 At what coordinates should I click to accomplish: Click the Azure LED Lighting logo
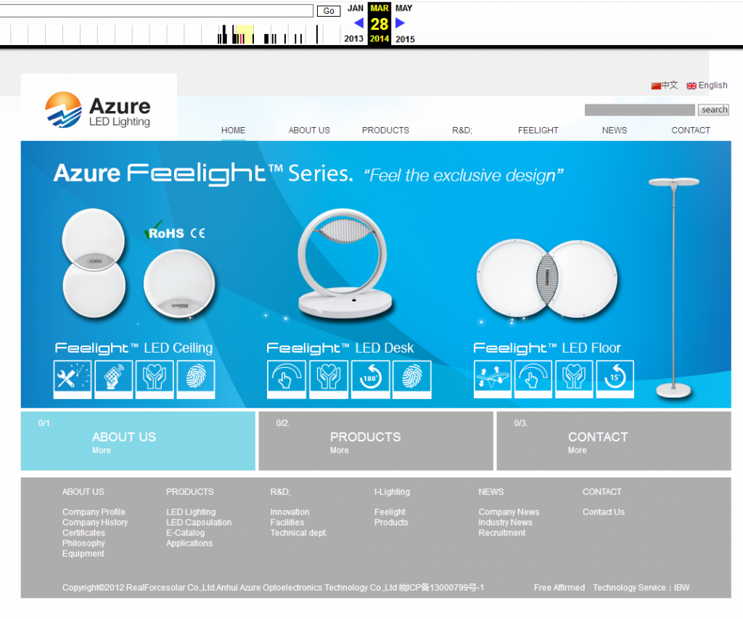point(98,110)
